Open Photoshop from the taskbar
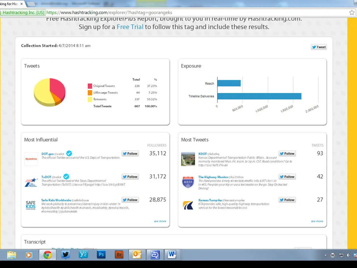This screenshot has height=268, width=357. tap(101, 255)
